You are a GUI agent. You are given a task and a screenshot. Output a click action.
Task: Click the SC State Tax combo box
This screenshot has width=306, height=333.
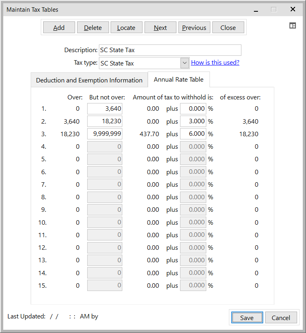139,63
